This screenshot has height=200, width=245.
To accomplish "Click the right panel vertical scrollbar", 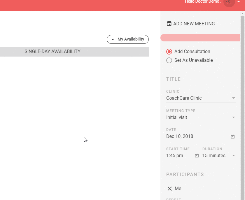I will point(243,87).
